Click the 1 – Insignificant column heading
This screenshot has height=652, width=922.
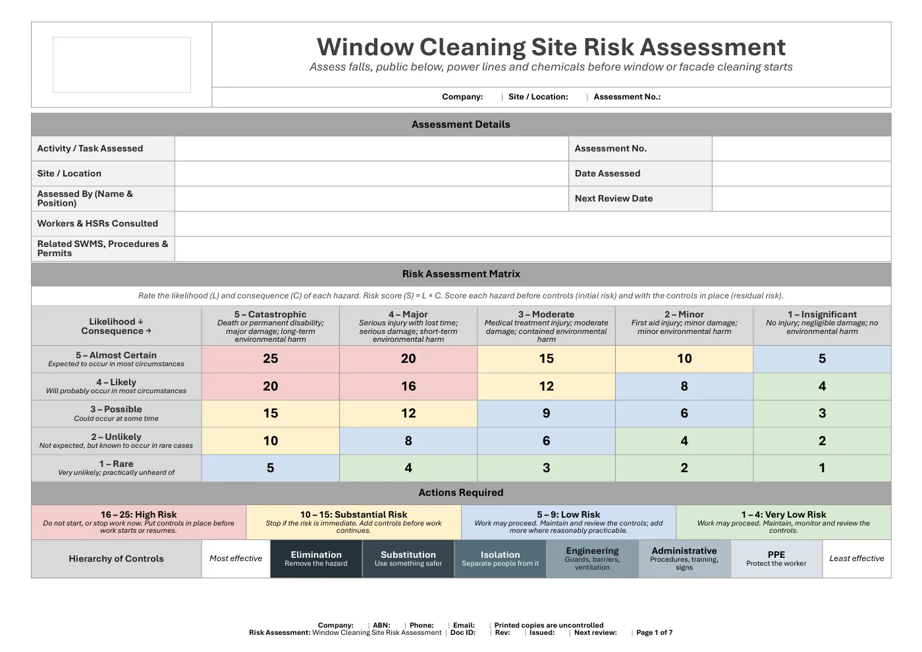[823, 326]
